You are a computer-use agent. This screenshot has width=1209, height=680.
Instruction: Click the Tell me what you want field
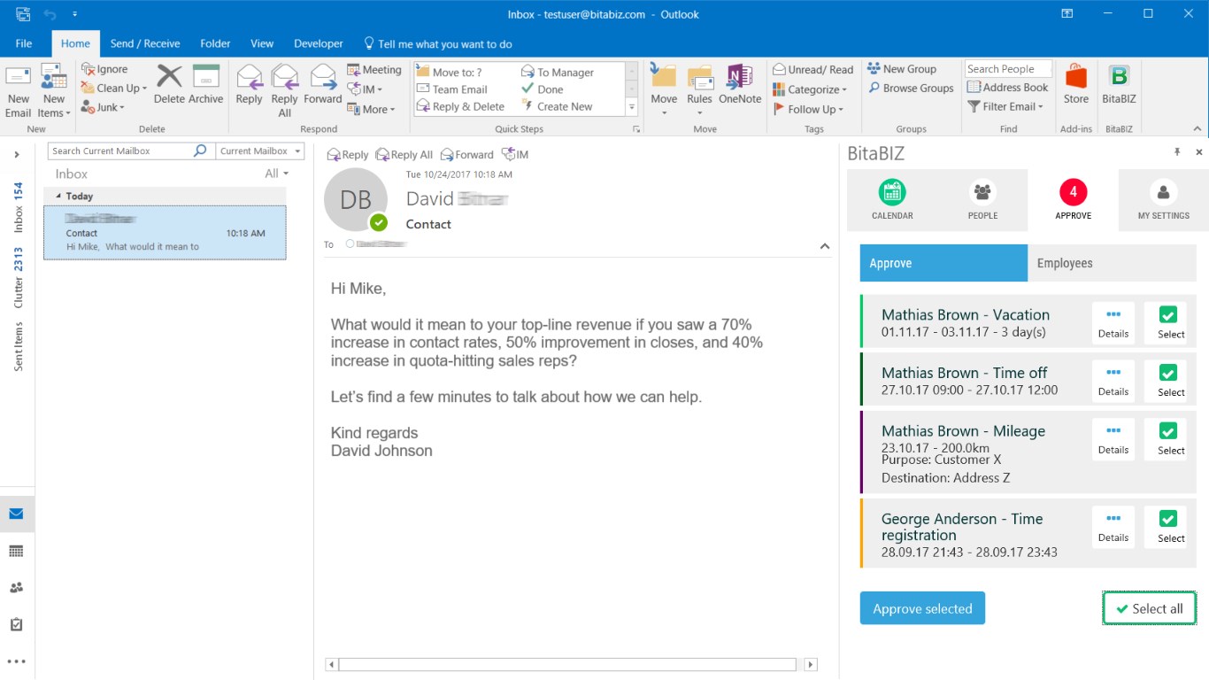point(438,43)
